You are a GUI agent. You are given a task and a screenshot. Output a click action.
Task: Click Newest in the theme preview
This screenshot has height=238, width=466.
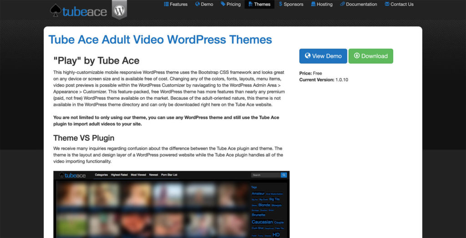pos(153,175)
